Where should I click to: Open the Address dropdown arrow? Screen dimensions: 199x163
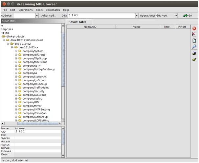(37, 15)
